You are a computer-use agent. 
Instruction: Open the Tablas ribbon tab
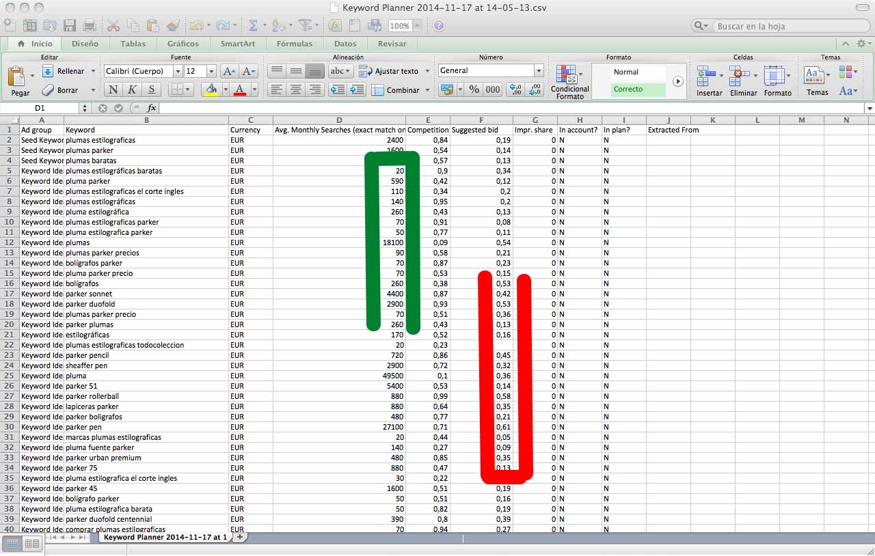click(x=133, y=44)
